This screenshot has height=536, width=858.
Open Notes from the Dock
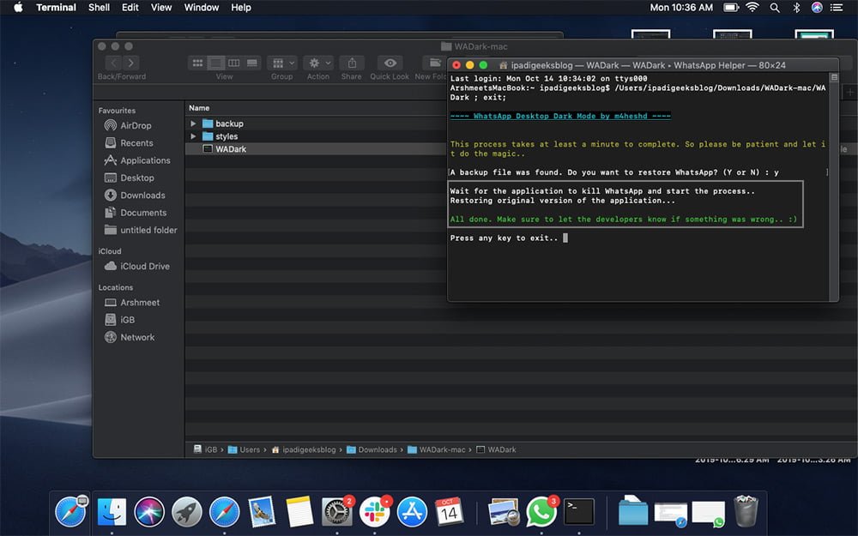(299, 512)
